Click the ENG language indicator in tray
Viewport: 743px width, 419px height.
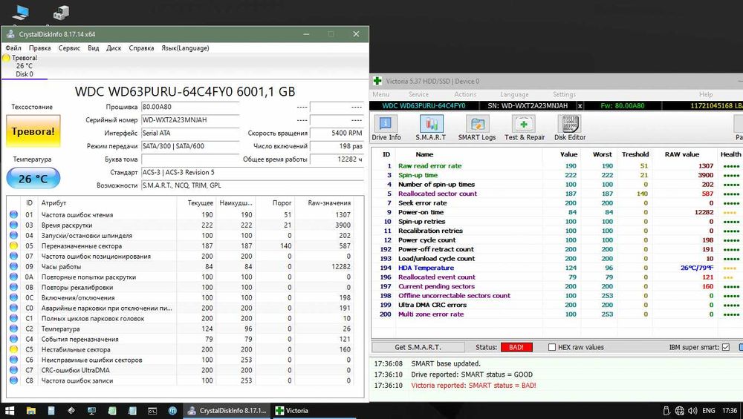pyautogui.click(x=708, y=411)
